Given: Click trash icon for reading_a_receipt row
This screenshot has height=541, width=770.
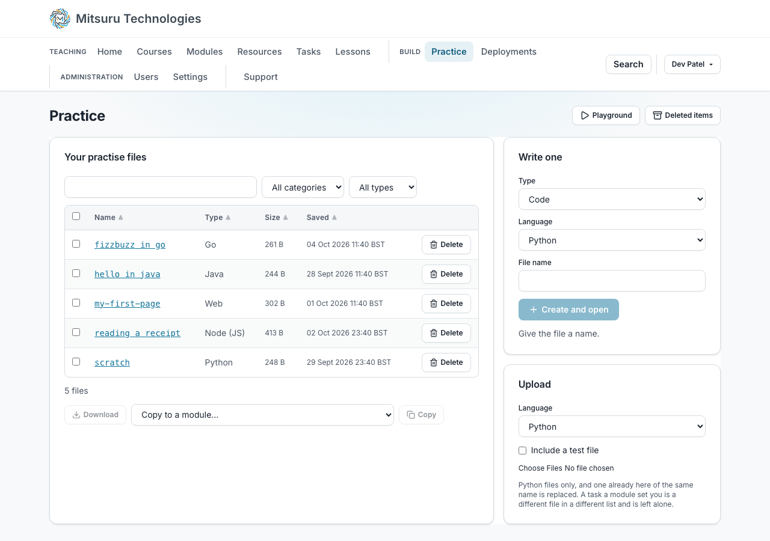Looking at the screenshot, I should pos(434,333).
